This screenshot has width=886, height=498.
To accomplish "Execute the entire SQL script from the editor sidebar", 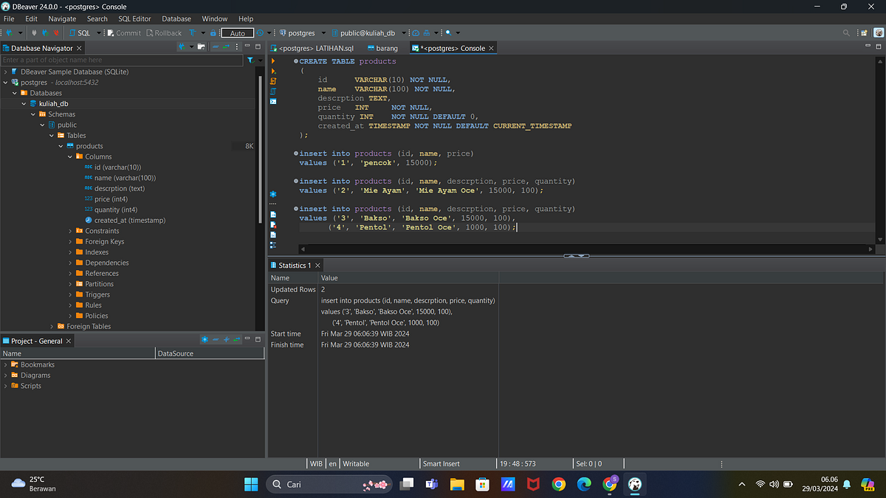I will point(273,81).
